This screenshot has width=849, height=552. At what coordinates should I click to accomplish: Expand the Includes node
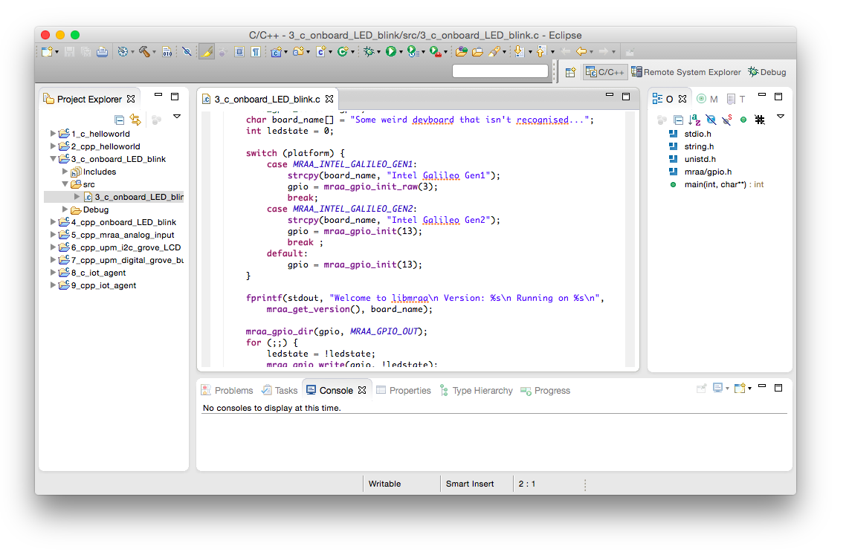(65, 172)
